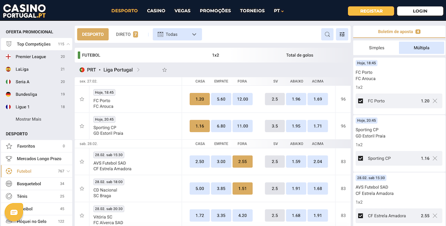Screen dimensions: 446x226
Task: Deselect Estrela Amadora away odds 2.55
Action: coord(242,161)
